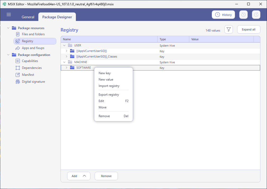The image size is (267, 189).
Task: Select Export registry in context menu
Action: click(x=113, y=95)
